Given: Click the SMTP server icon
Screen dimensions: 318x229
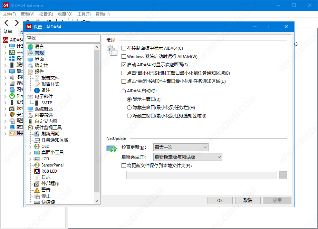Looking at the screenshot, I should click(37, 103).
